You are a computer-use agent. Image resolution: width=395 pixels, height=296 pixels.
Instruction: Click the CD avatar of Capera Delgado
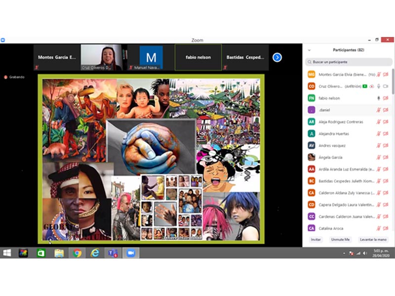pos(312,205)
